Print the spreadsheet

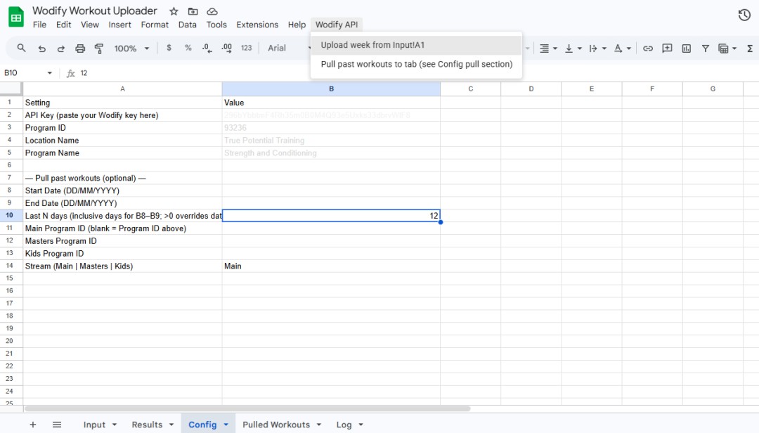(80, 48)
